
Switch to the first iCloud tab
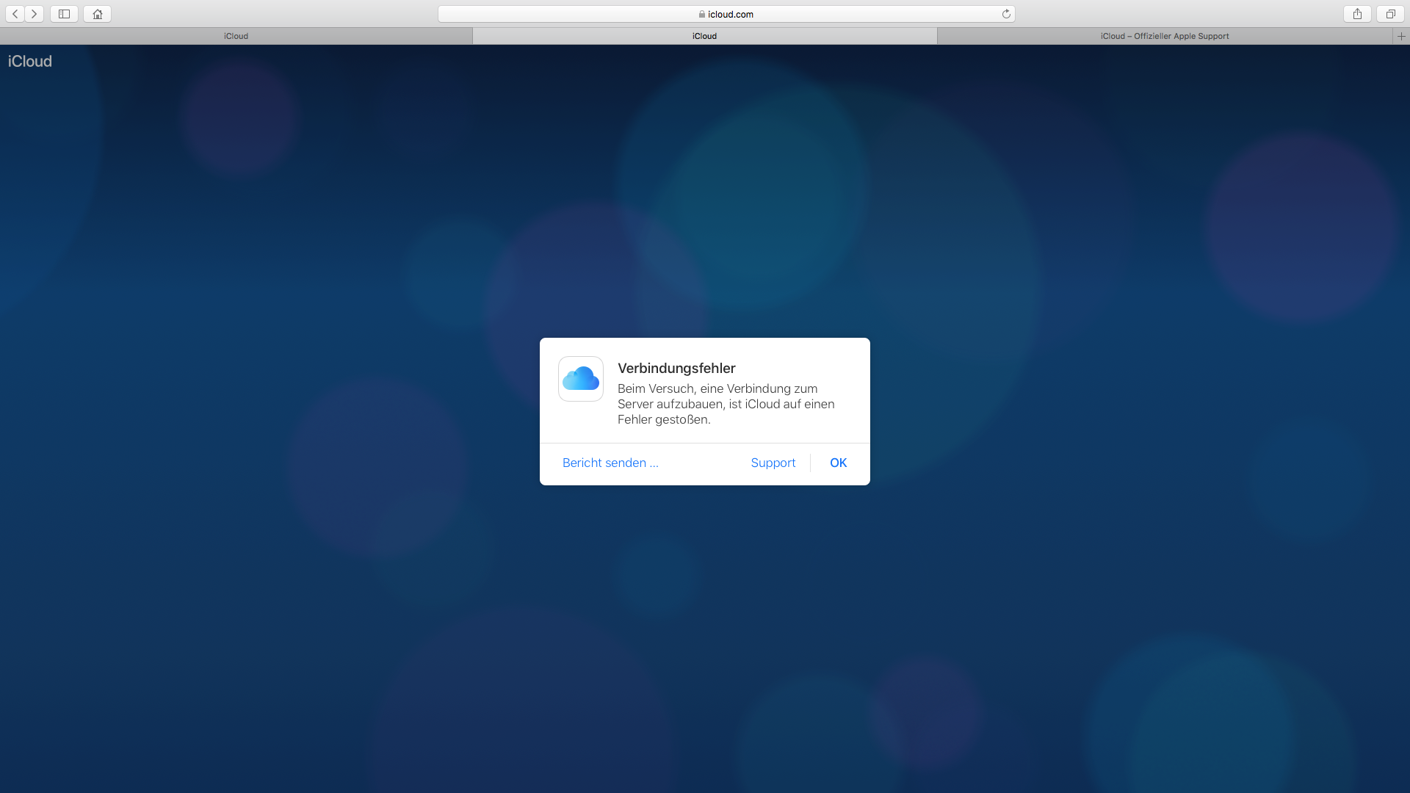pos(236,36)
